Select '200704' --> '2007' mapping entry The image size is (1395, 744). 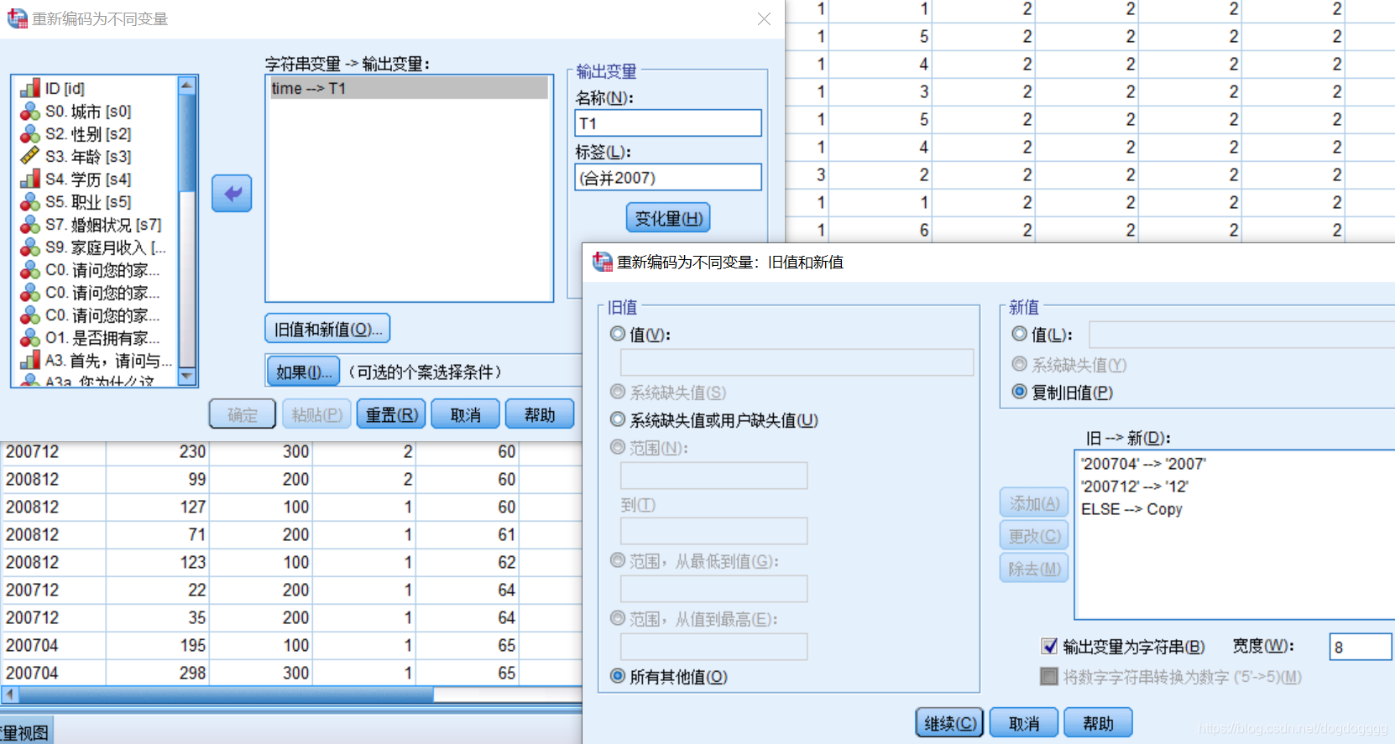pos(1143,464)
